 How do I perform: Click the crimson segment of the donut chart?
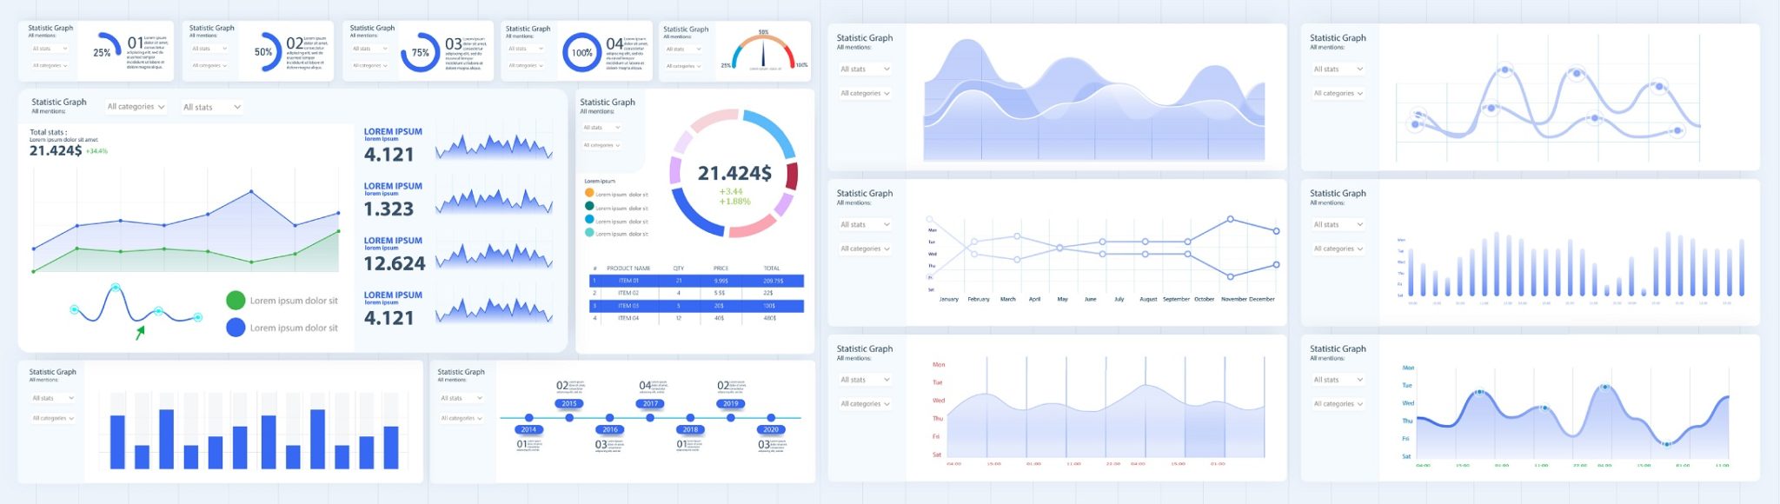pos(792,176)
